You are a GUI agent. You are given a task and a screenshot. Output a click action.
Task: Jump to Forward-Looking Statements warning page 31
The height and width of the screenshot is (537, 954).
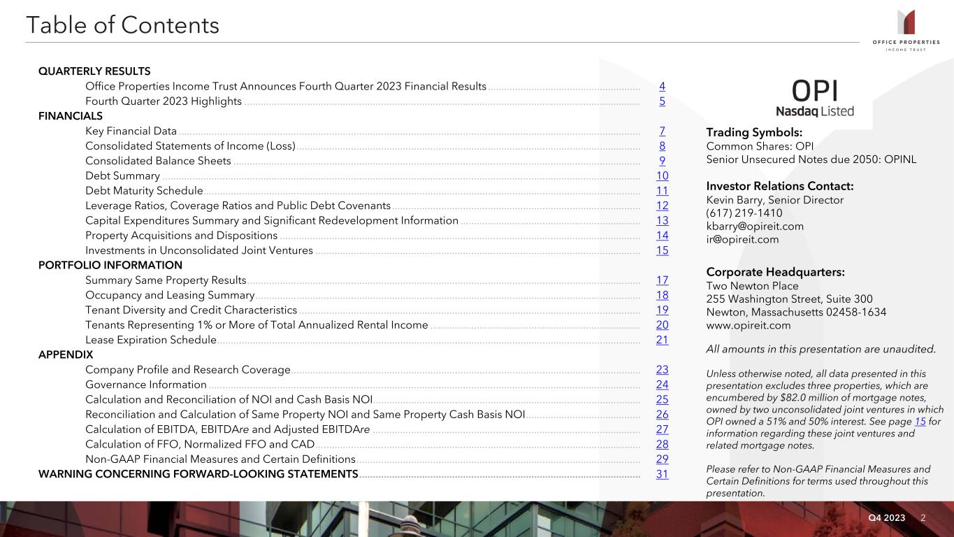tap(662, 474)
